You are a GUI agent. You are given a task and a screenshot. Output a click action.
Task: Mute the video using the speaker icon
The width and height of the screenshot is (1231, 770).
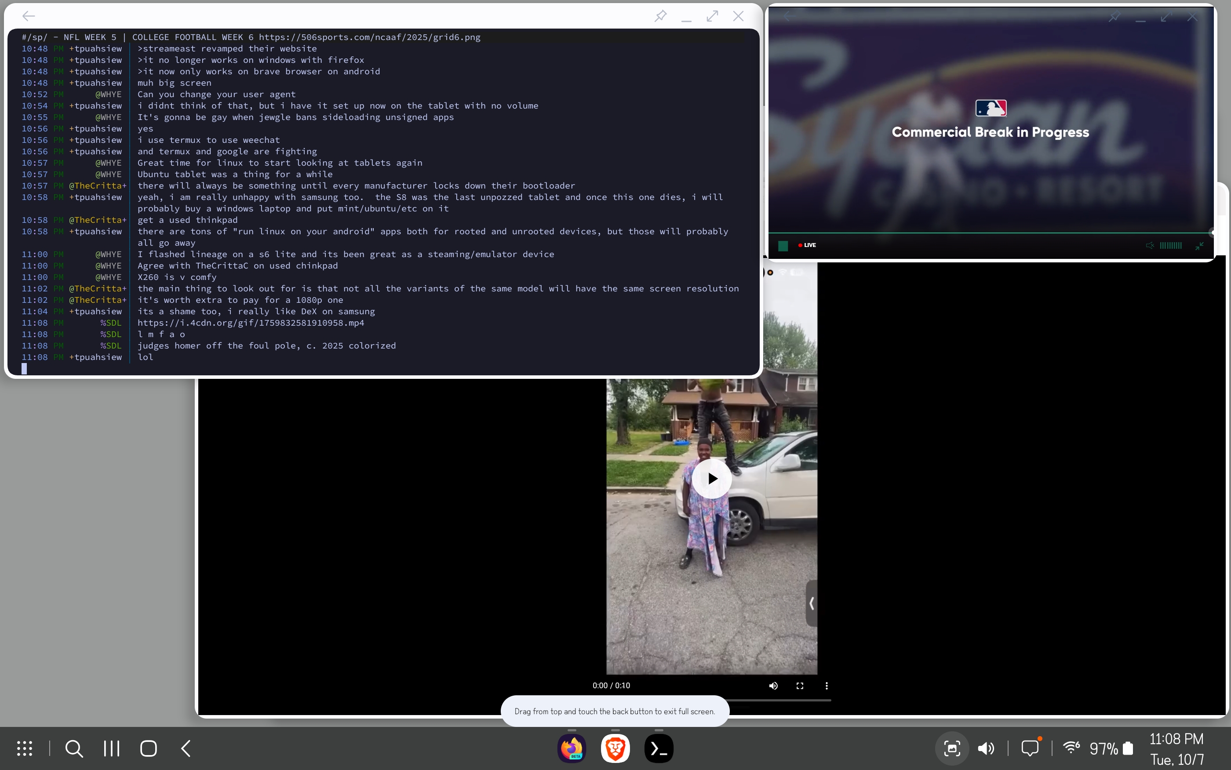coord(773,686)
